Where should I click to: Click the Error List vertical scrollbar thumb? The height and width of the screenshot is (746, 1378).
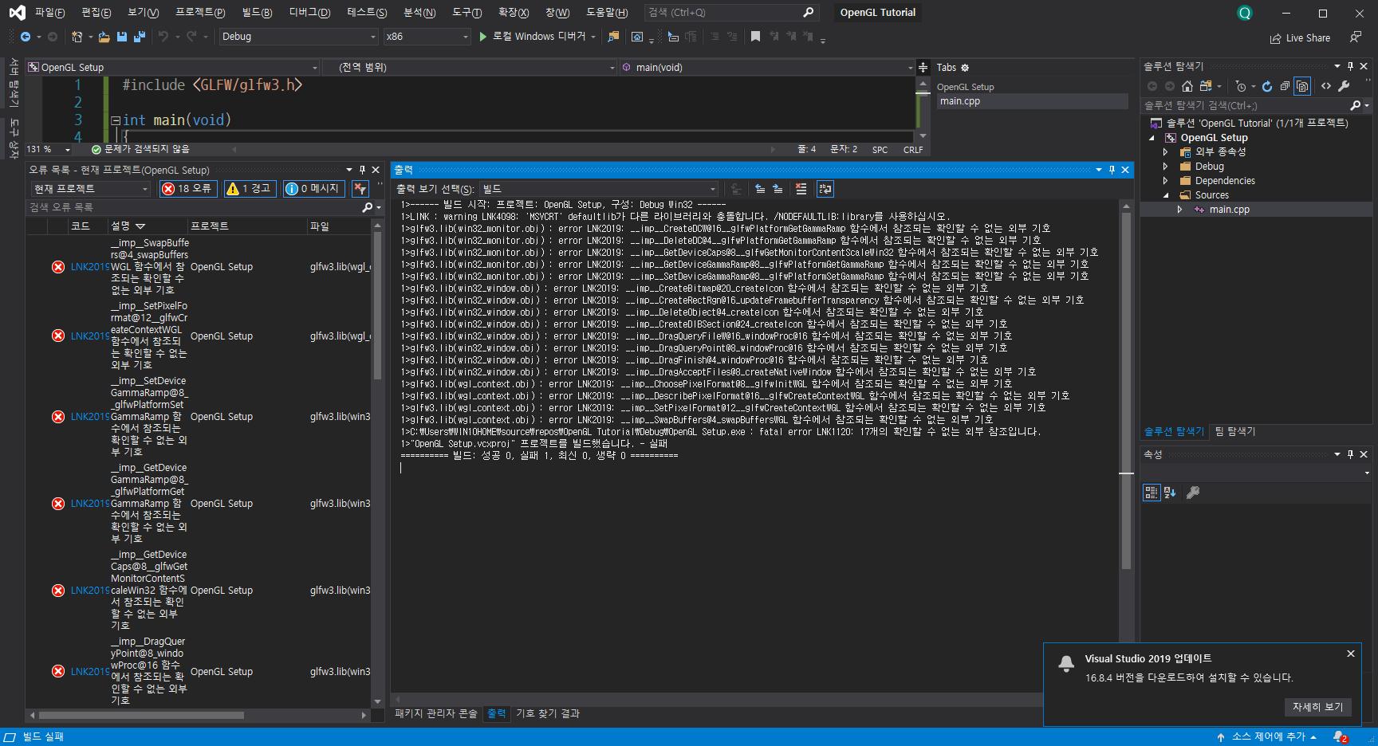click(377, 305)
